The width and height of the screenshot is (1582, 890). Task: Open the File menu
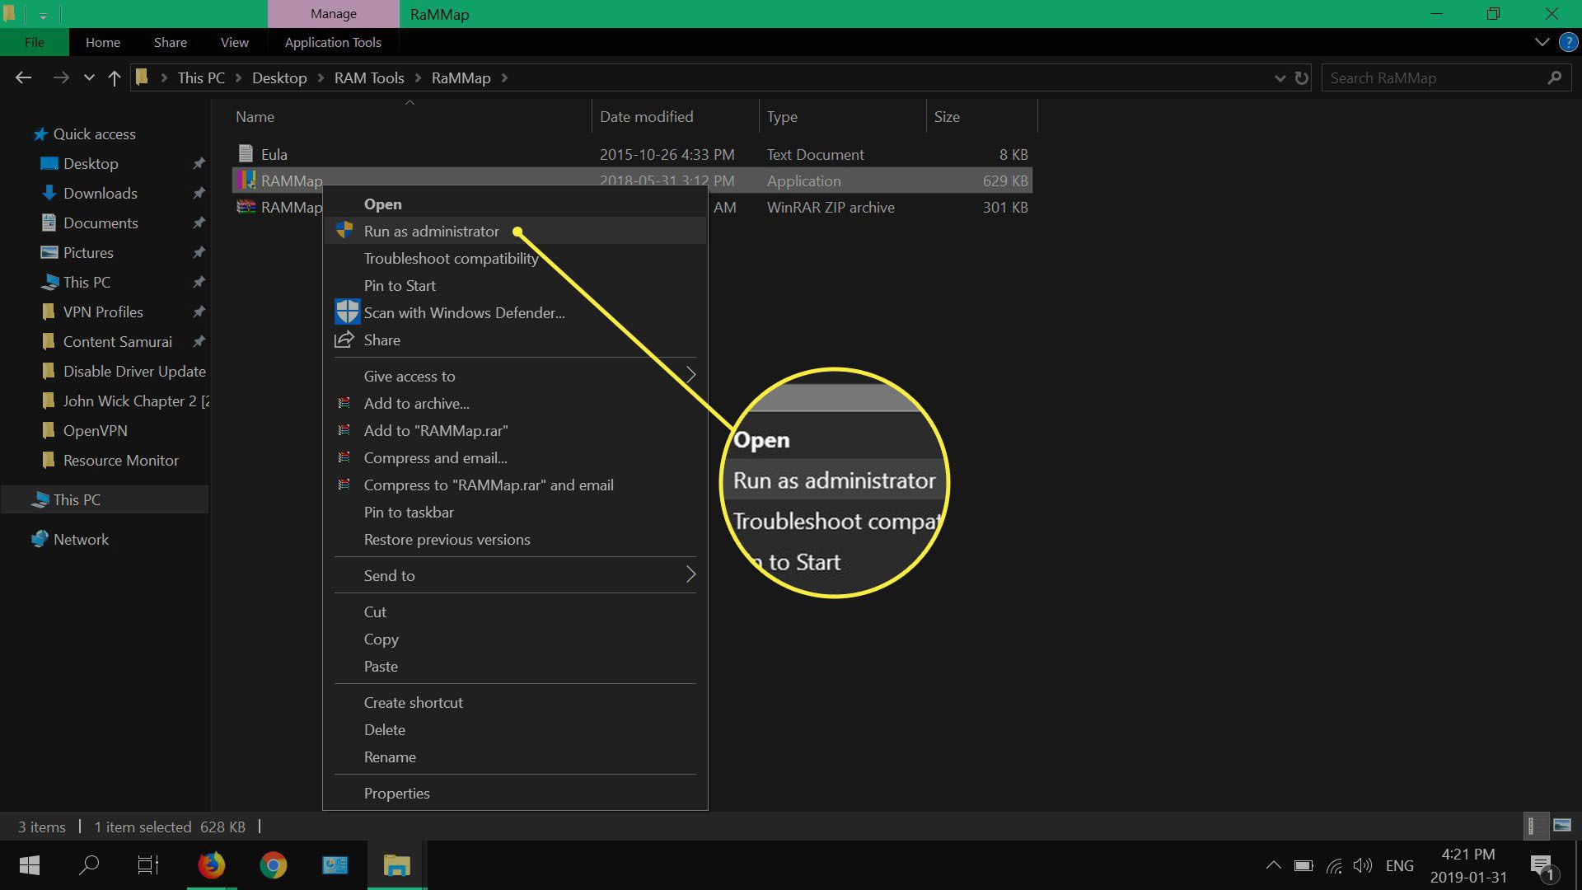(35, 42)
